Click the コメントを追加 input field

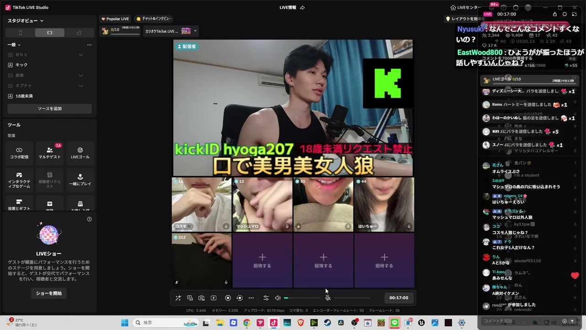(x=521, y=321)
